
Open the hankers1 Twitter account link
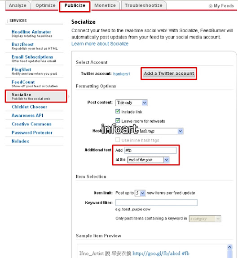click(x=122, y=74)
